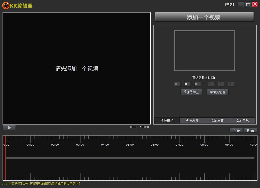Click the 保存 save button
The height and width of the screenshot is (188, 260).
[x=236, y=130]
